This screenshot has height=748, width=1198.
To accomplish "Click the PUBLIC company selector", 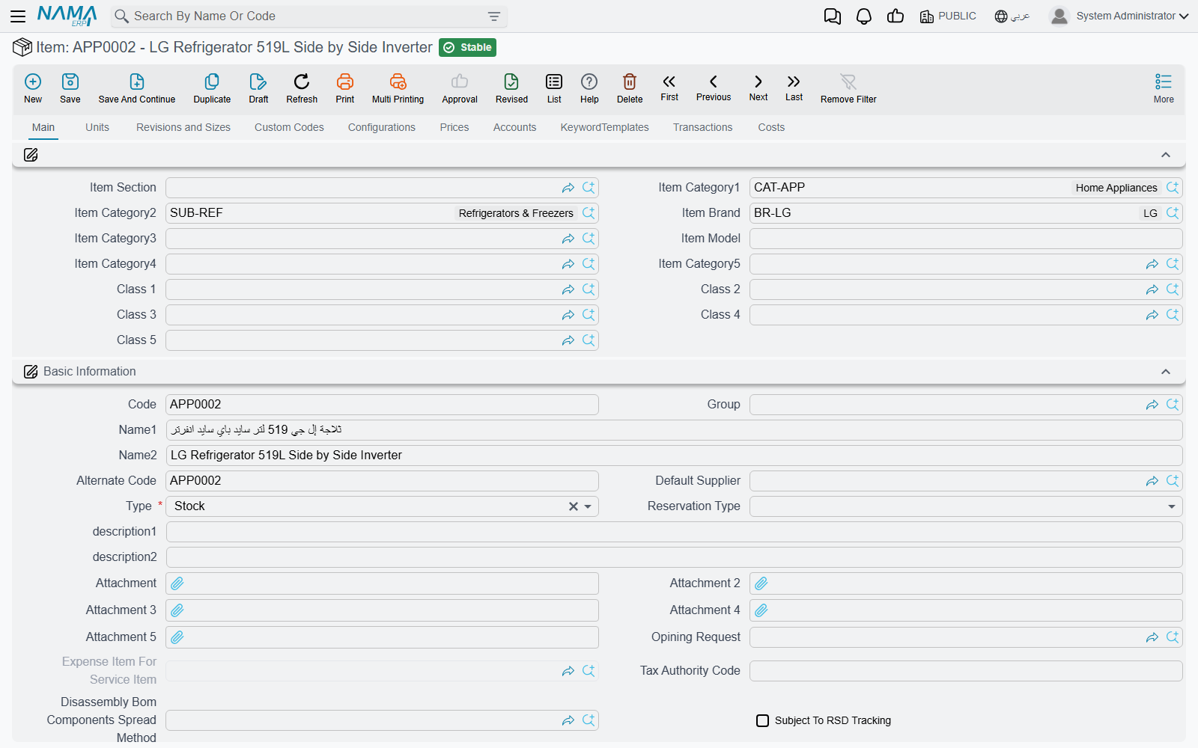I will pyautogui.click(x=948, y=16).
